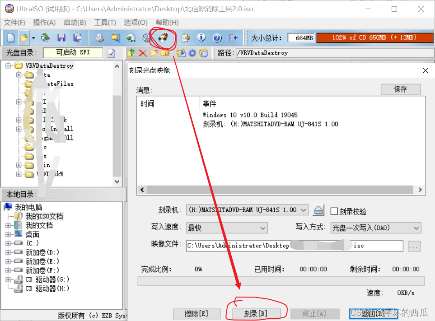Click the 刻录[B] button
435x321 pixels.
tap(256, 314)
